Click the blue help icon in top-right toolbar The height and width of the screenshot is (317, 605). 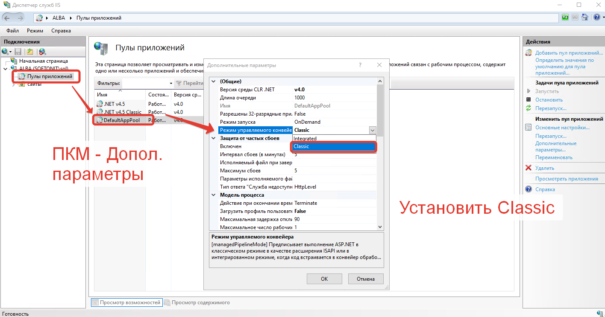597,17
